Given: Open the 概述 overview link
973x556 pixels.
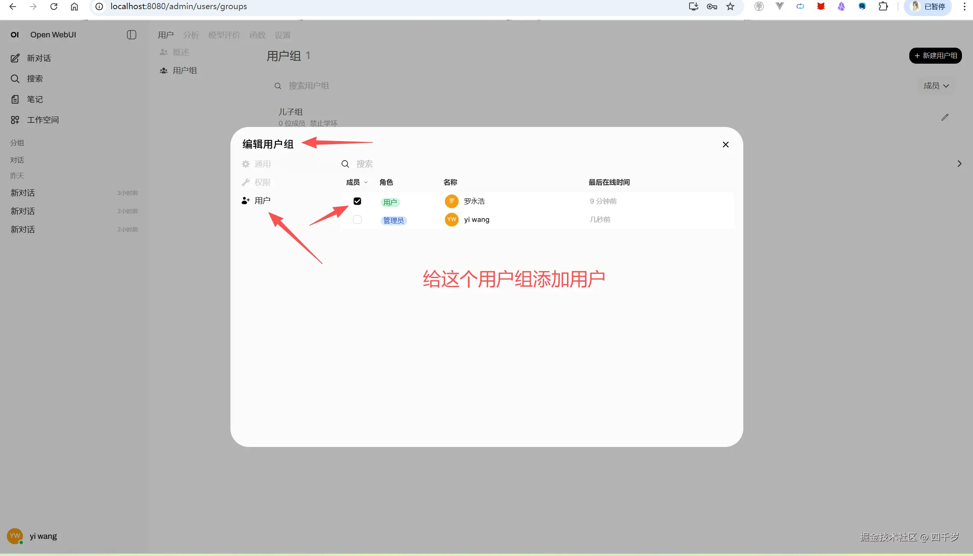Looking at the screenshot, I should [180, 52].
